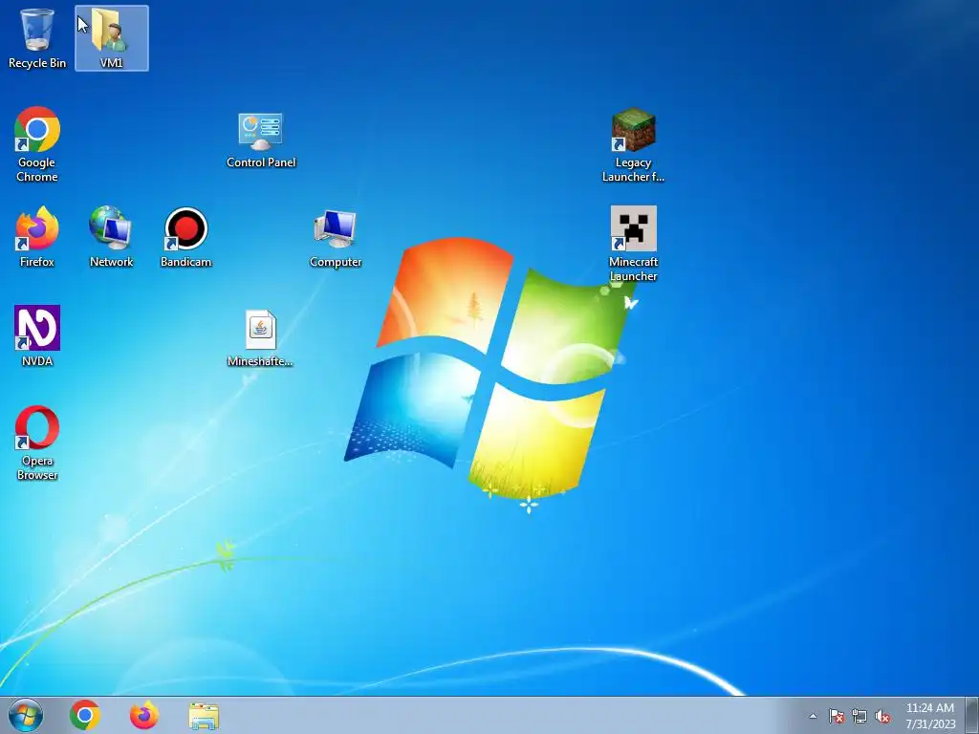Image resolution: width=979 pixels, height=734 pixels.
Task: Launch Chrome from the taskbar
Action: [85, 715]
